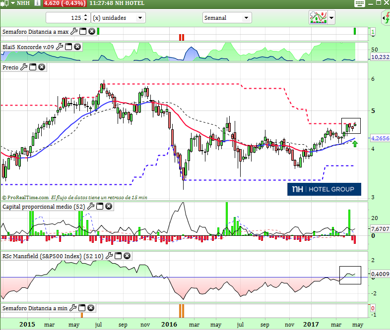Click the 2015 label on time axis

coord(27,324)
